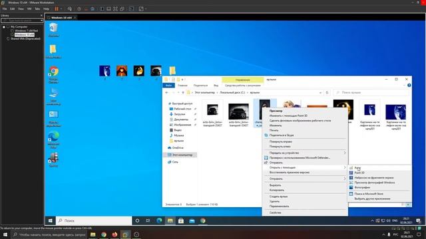Click Cortana circle in the guest taskbar
Screen dimensions: 426x239
coord(137,221)
